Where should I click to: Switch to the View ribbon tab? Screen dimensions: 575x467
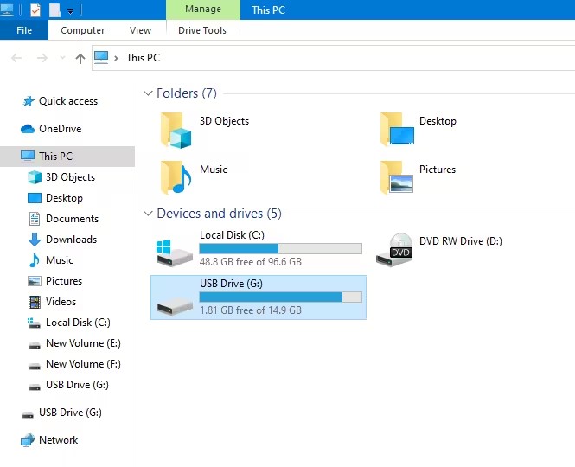[x=140, y=30]
